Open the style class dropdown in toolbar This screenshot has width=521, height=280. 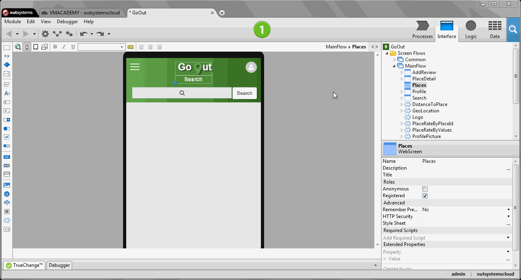(122, 47)
